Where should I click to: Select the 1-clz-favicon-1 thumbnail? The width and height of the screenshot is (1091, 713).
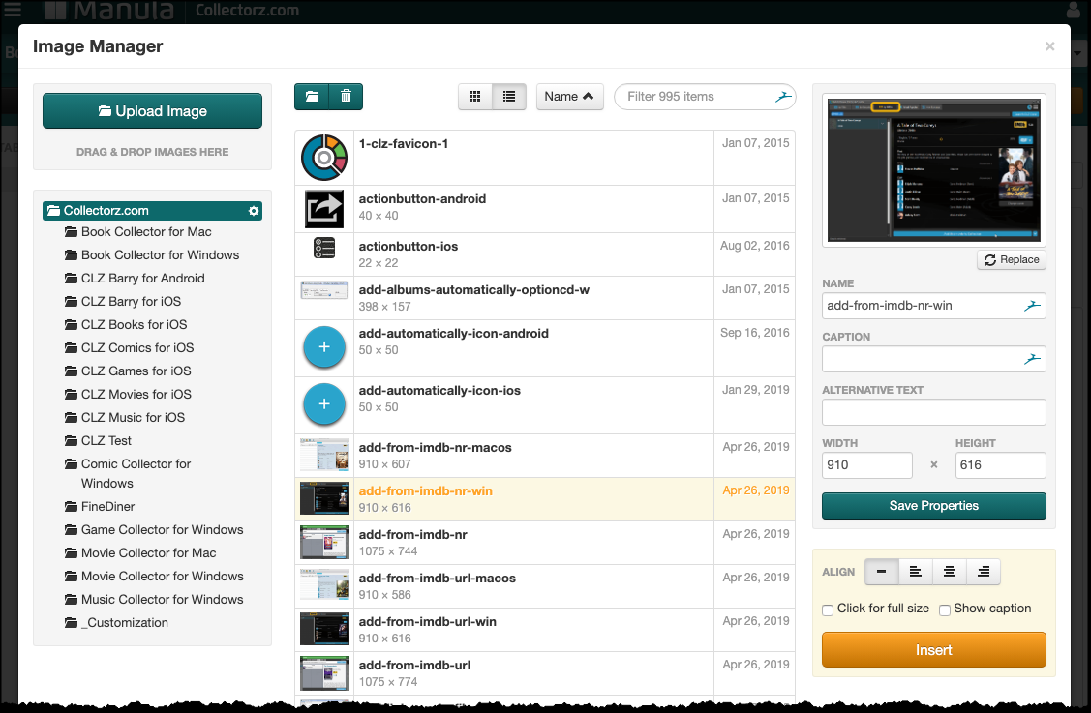(324, 158)
